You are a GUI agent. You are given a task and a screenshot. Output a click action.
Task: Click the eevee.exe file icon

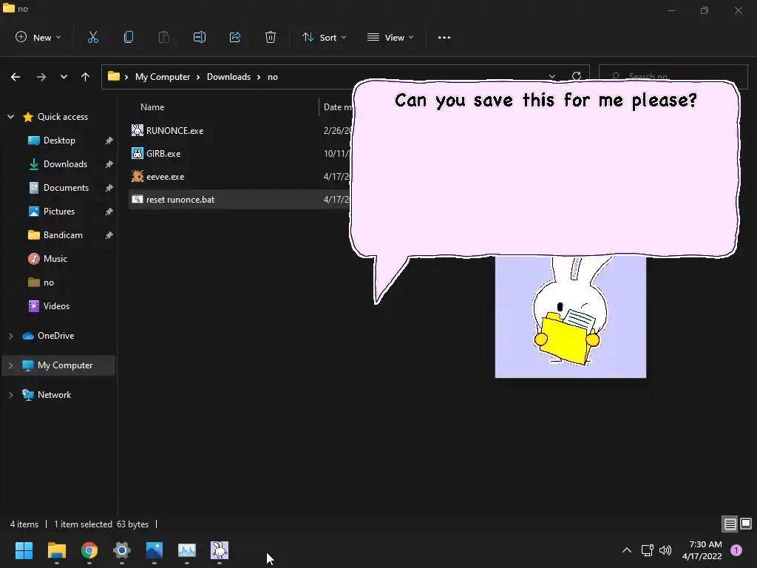pos(138,176)
